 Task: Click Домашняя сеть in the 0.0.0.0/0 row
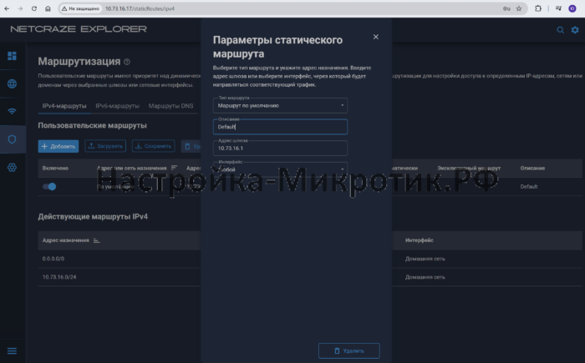tap(425, 259)
